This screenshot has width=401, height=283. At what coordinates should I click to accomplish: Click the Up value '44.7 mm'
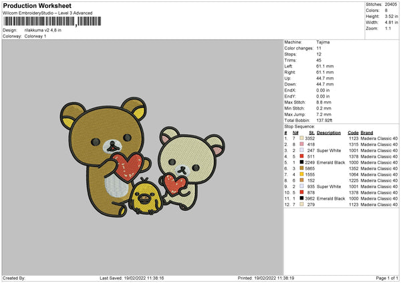325,78
